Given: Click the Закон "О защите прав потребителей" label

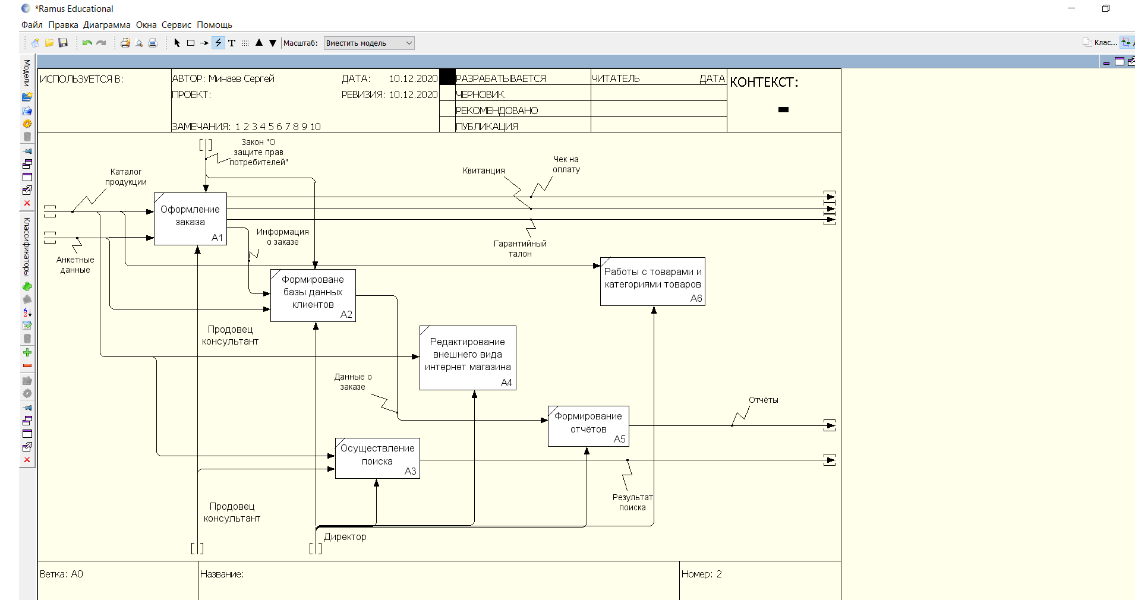Looking at the screenshot, I should [x=258, y=152].
